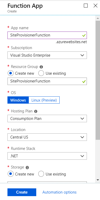The height and width of the screenshot is (200, 100).
Task: Click the Storage info icon
Action: (x=27, y=167)
